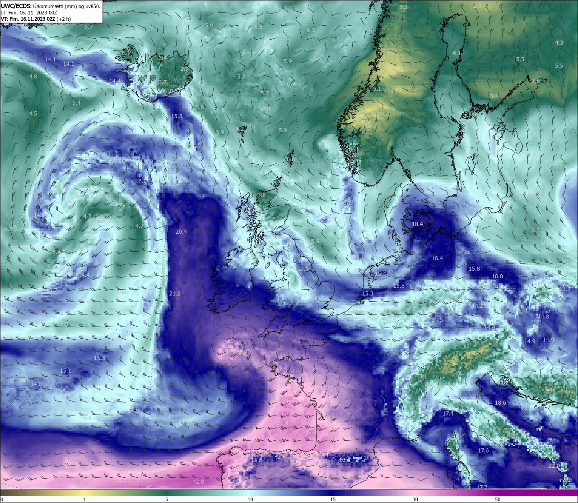578x503 pixels.
Task: Select the 13.5 value over England
Action: pos(303,268)
